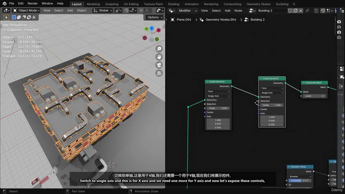This screenshot has height=194, width=345.
Task: Toggle node editor snapping button
Action: [x=323, y=11]
